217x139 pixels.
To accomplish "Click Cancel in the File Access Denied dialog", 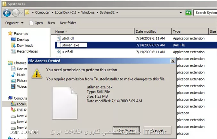I will click(x=157, y=130).
